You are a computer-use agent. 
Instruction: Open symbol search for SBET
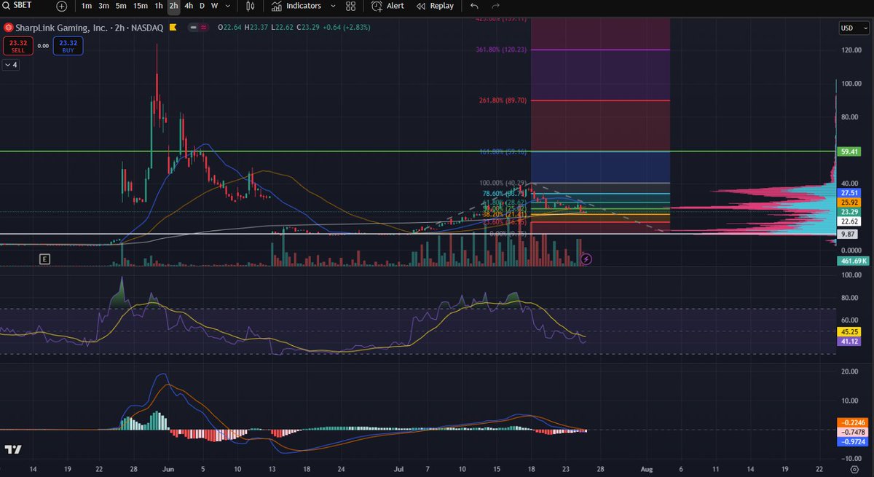point(18,6)
